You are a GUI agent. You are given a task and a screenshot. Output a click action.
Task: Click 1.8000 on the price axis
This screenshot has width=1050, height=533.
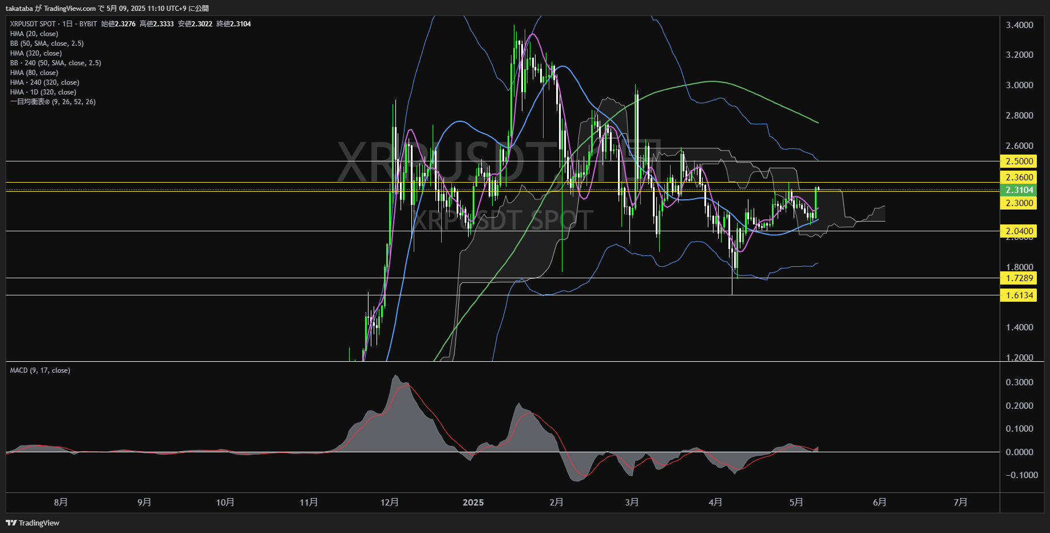point(1020,267)
